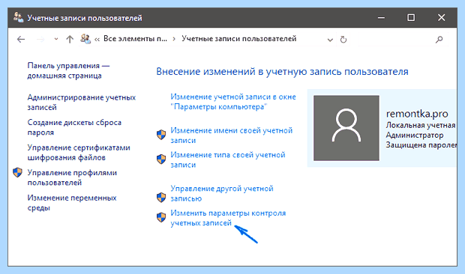Open breadcrumb double-chevron before Все элементы
465x274 pixels.
point(97,39)
